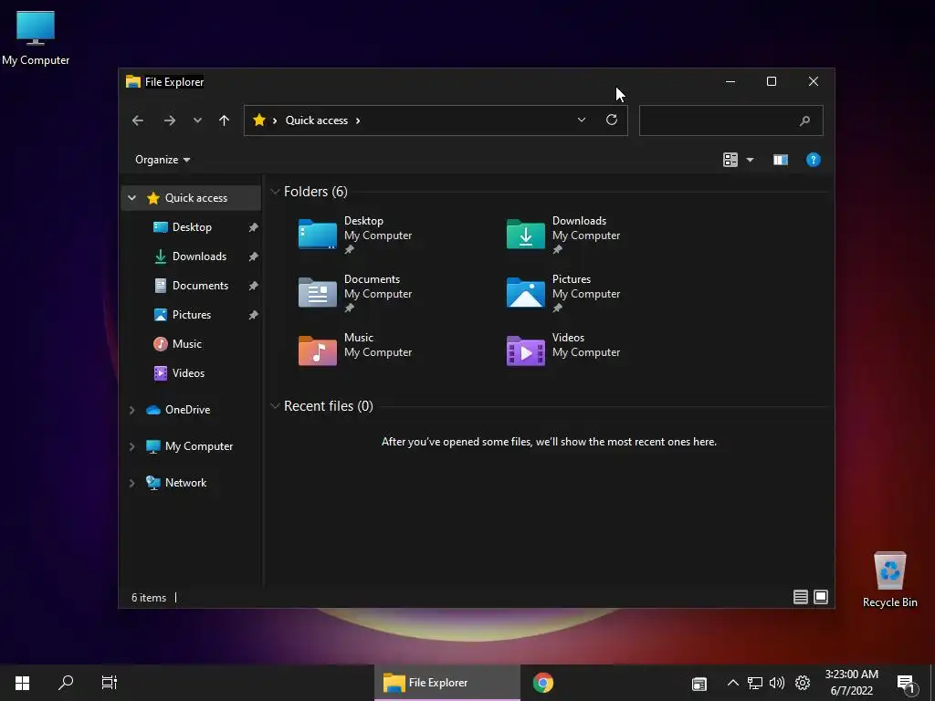Select My Computer desktop icon
The width and height of the screenshot is (935, 701).
pos(36,38)
